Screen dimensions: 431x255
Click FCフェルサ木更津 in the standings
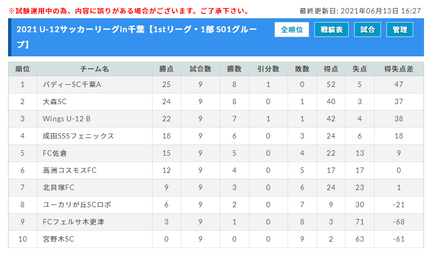coord(74,222)
